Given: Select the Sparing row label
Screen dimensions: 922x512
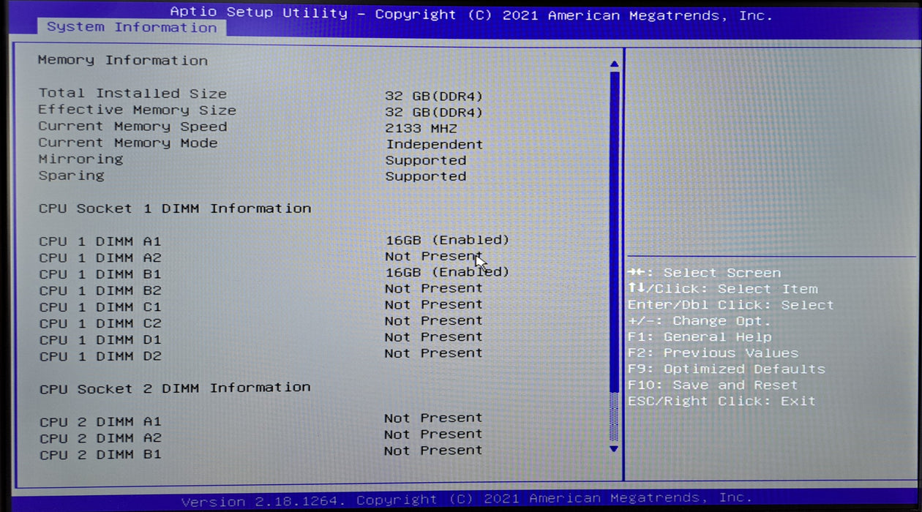Looking at the screenshot, I should 72,176.
